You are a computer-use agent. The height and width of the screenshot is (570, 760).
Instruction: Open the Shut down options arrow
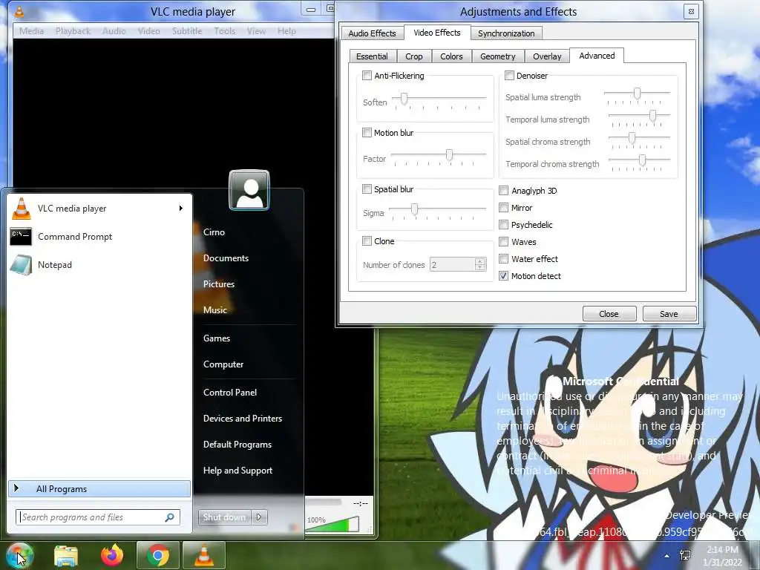[x=259, y=517]
